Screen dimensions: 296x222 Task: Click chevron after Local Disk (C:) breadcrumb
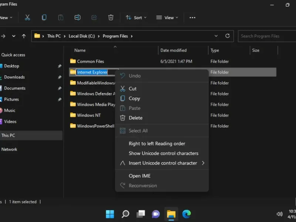click(x=98, y=36)
